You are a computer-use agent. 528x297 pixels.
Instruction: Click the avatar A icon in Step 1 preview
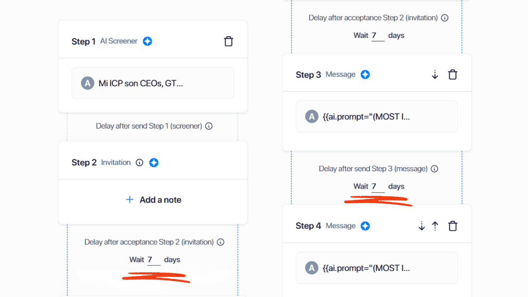click(87, 83)
